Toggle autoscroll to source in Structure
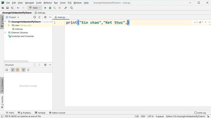The height and width of the screenshot is (118, 211). [23, 70]
